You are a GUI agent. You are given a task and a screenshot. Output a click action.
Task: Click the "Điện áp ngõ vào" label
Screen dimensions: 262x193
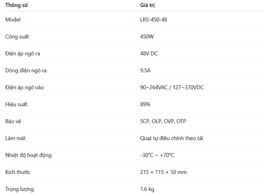(x=24, y=87)
